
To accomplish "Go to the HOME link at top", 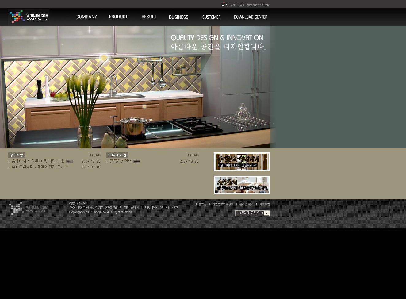I will 224,5.
